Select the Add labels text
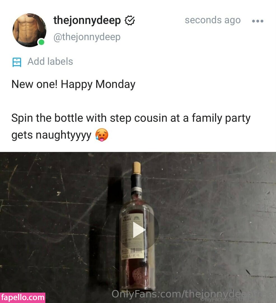The height and width of the screenshot is (303, 276). (50, 61)
